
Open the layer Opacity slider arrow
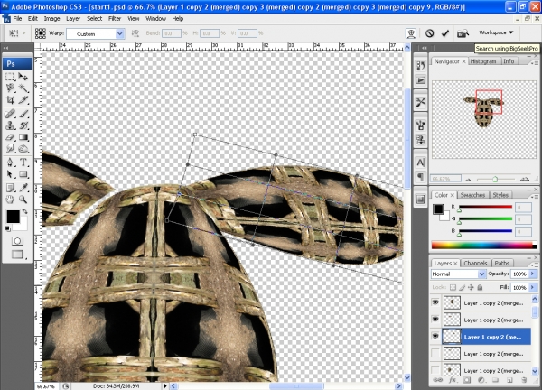coord(533,274)
